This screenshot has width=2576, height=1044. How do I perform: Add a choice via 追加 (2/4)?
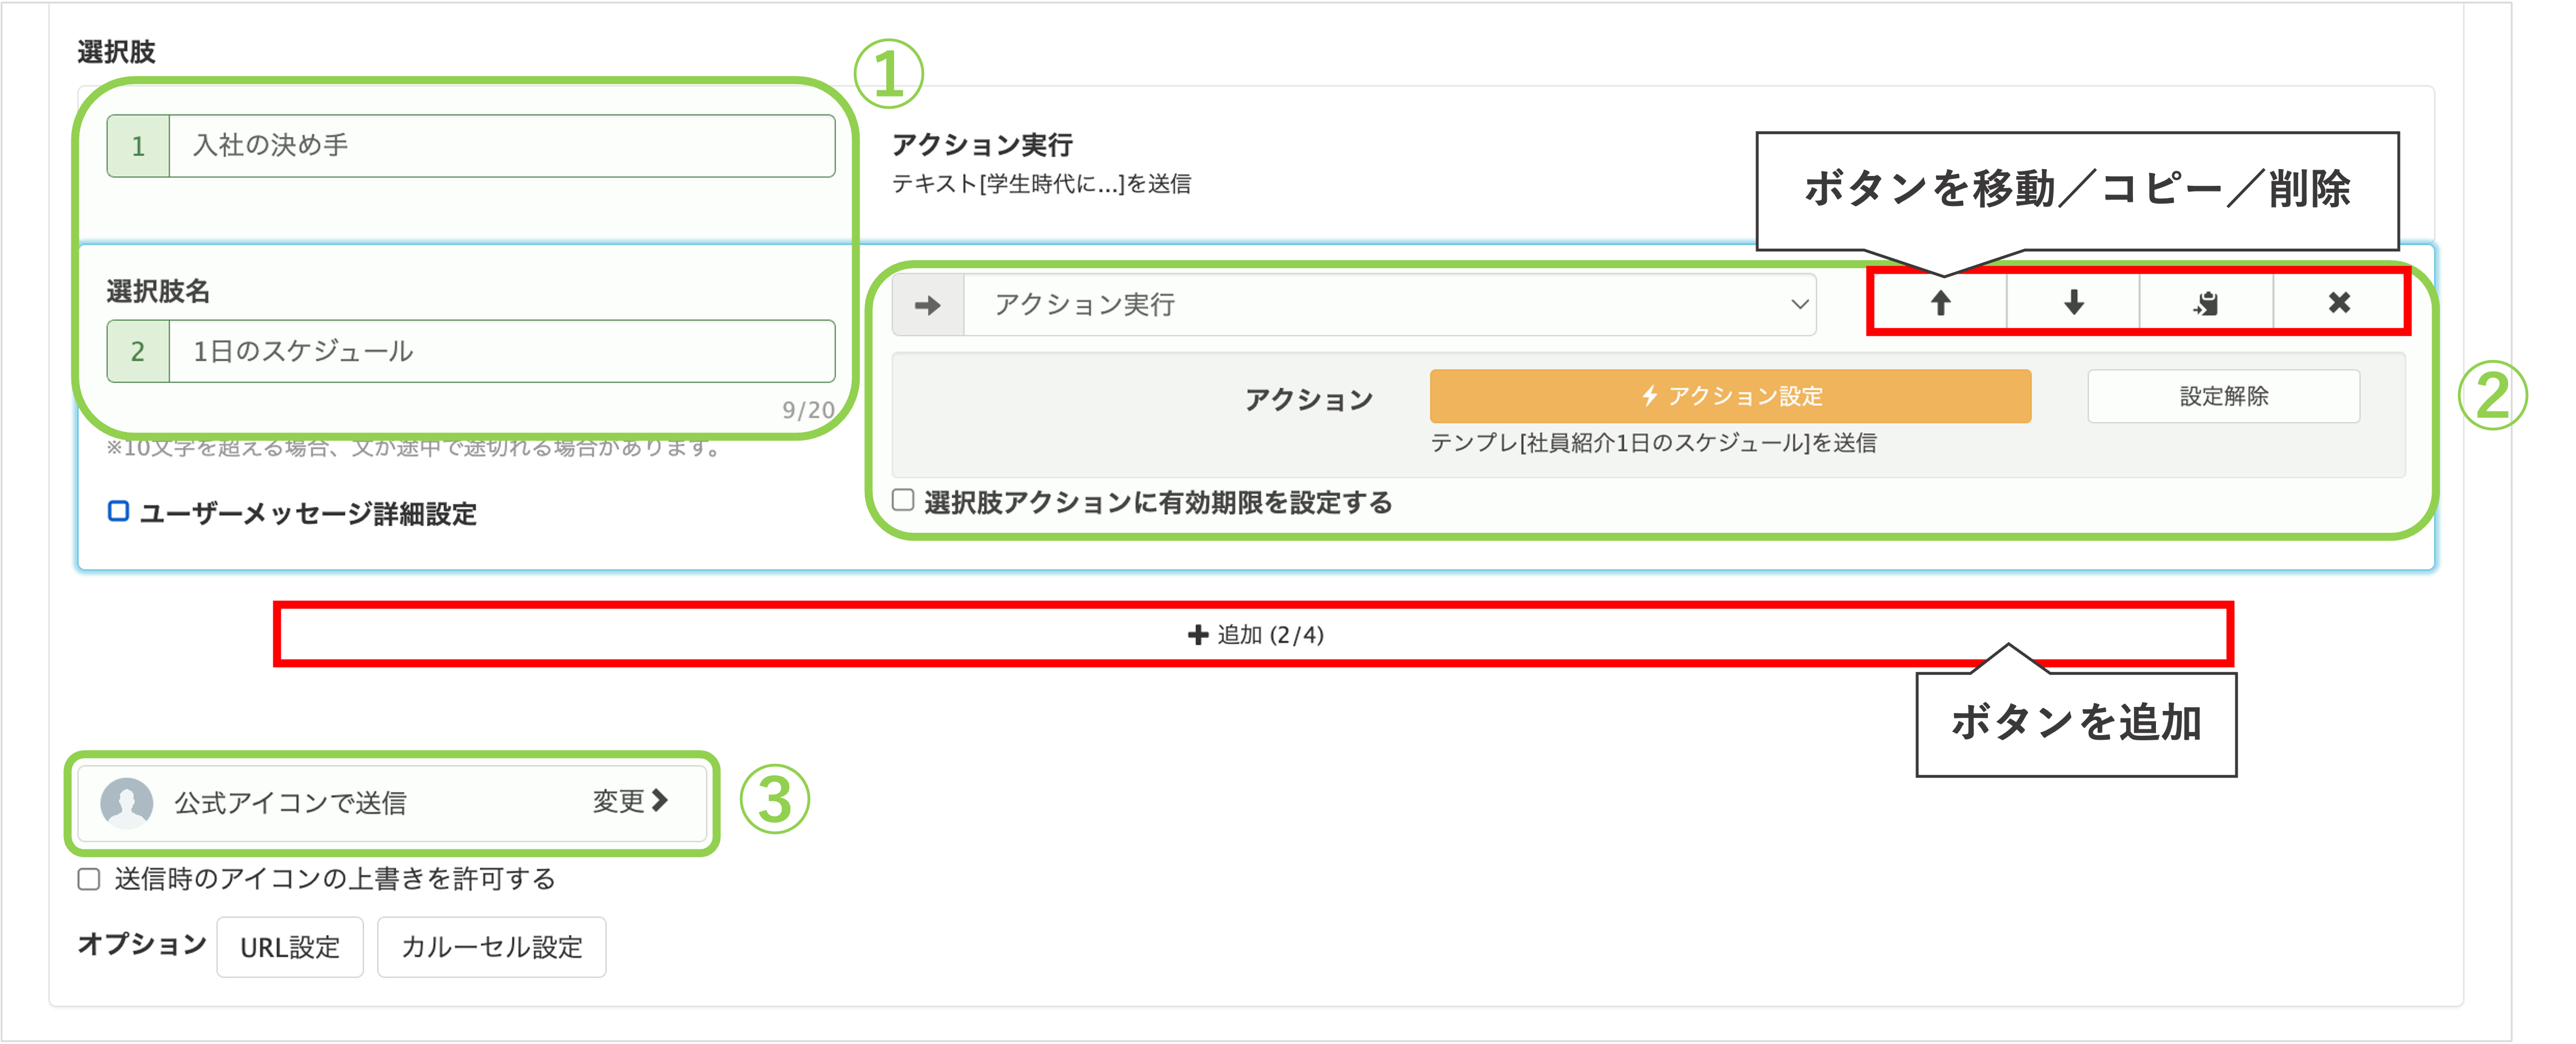point(1254,634)
